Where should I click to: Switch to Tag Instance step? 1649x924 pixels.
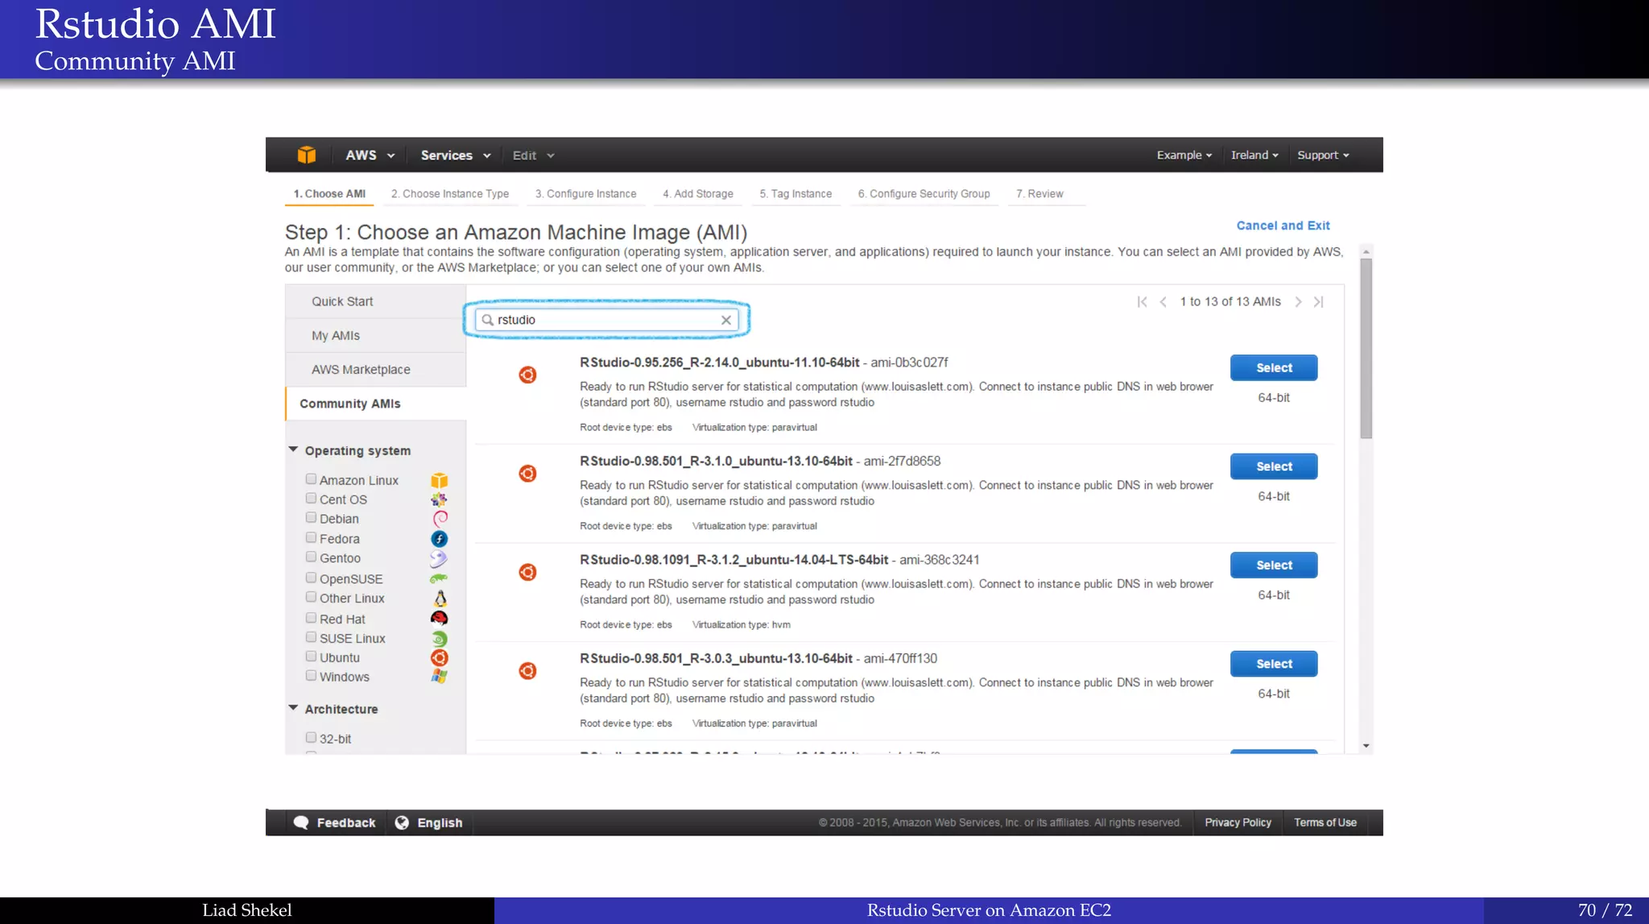[x=796, y=194]
